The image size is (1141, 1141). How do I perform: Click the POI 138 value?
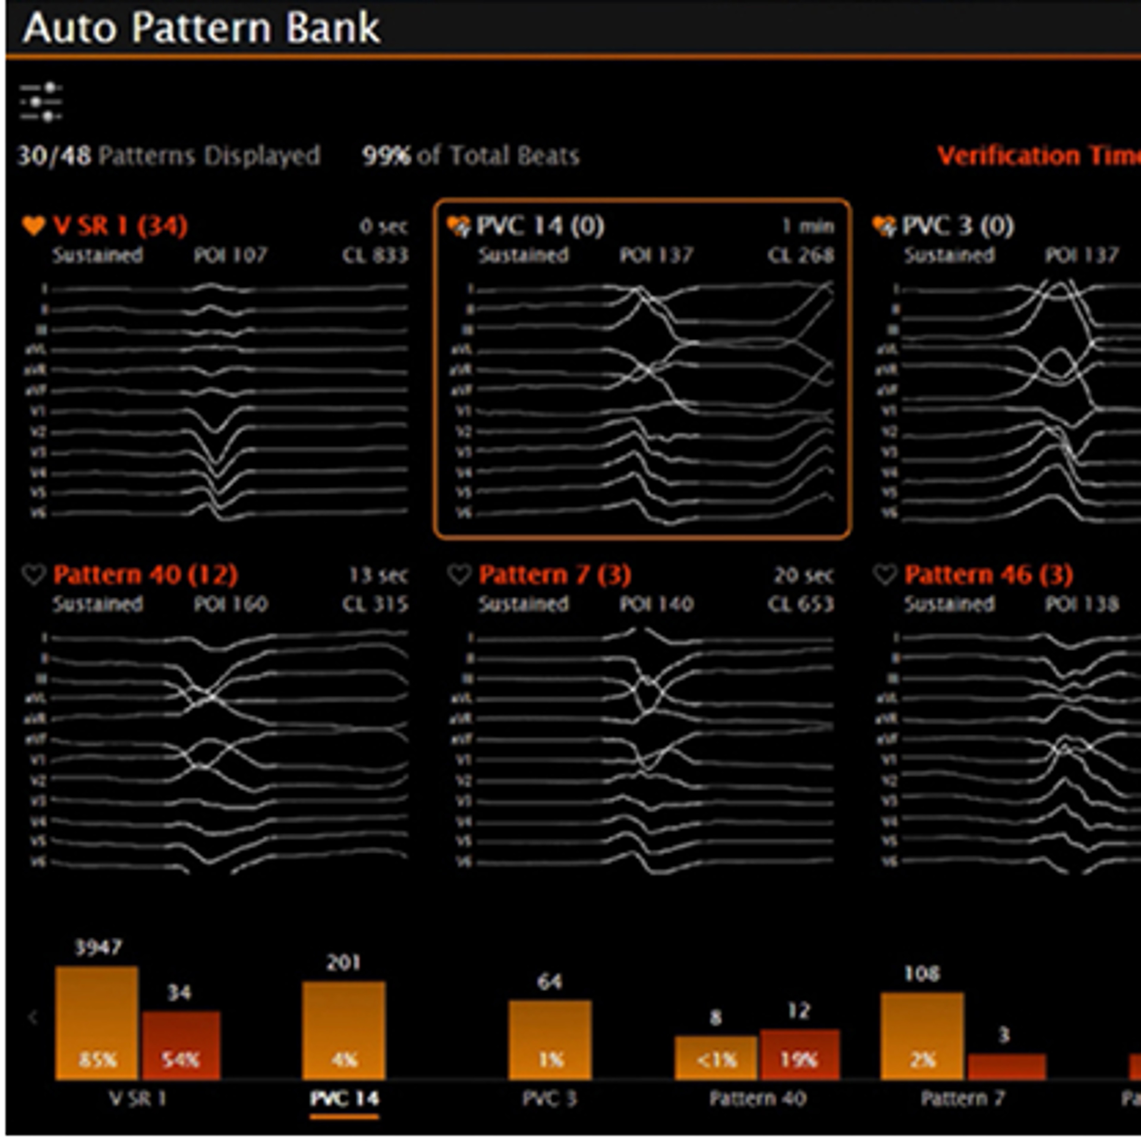pos(1082,603)
